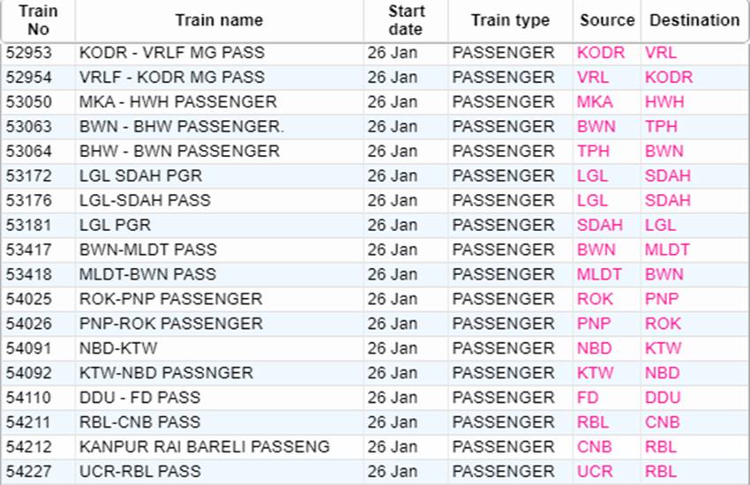
Task: Open destination HWH link for train 53050
Action: (x=664, y=102)
